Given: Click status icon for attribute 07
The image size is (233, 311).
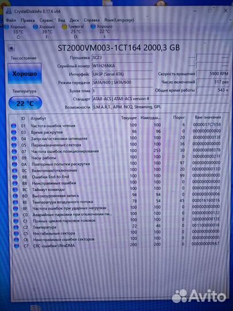Looking at the screenshot, I should [14, 151].
